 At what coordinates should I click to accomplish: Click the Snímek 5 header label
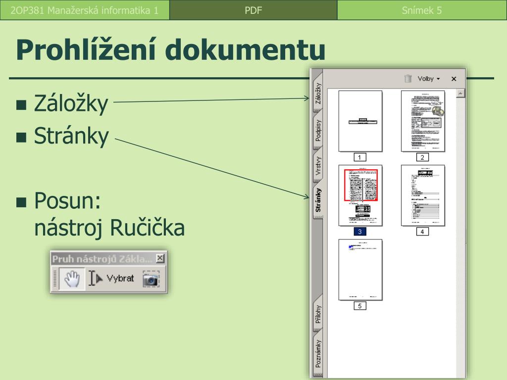tap(422, 10)
